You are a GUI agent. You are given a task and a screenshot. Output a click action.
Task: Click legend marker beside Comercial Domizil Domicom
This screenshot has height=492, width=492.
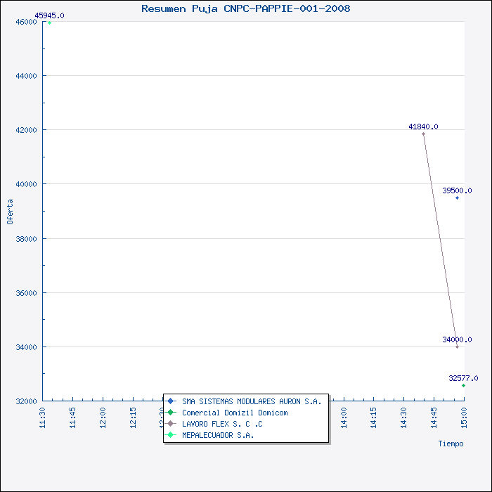tap(171, 413)
